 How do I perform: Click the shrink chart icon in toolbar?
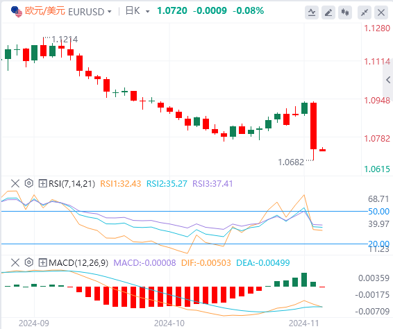coord(365,12)
